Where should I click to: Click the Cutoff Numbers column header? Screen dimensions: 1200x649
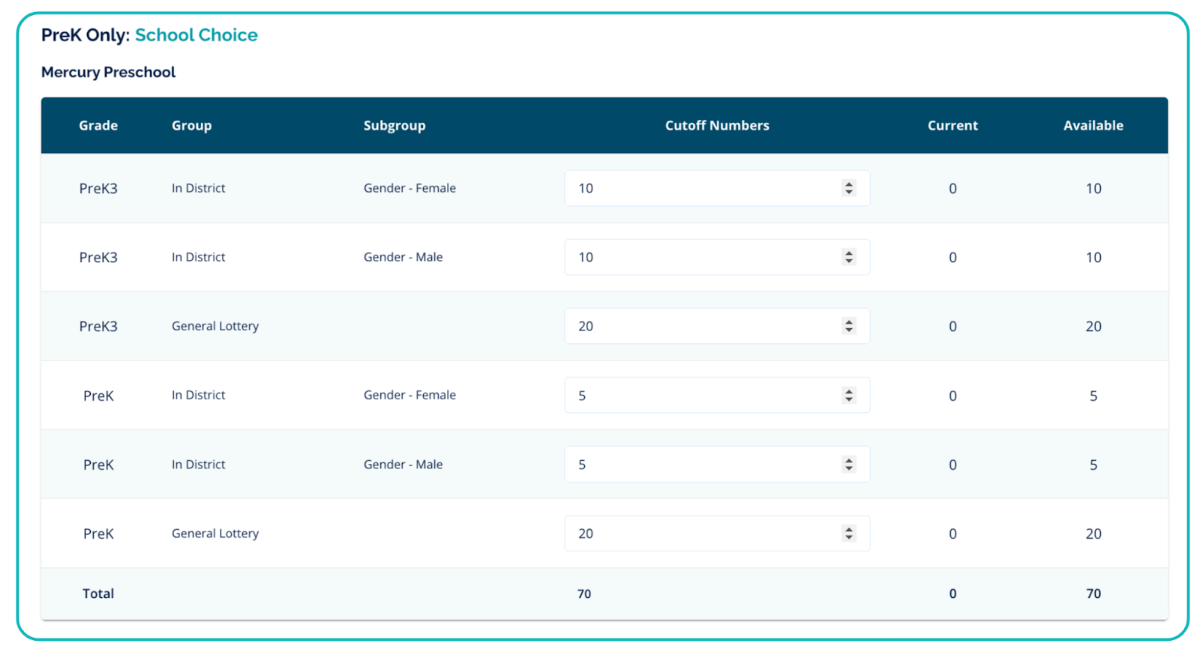716,126
